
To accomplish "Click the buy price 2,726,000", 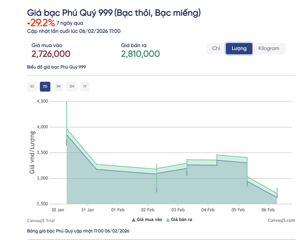I will pos(51,54).
